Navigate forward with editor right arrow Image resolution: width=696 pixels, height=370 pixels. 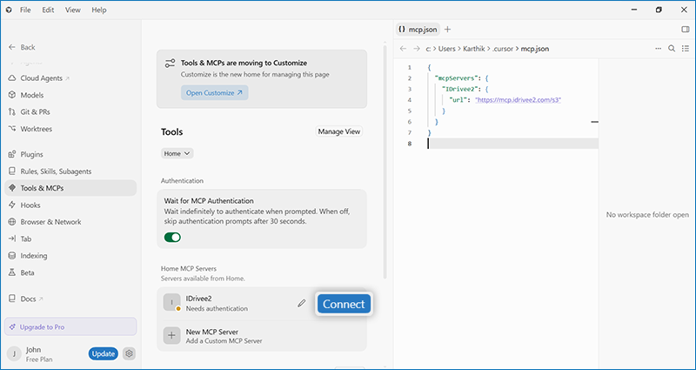[x=417, y=49]
